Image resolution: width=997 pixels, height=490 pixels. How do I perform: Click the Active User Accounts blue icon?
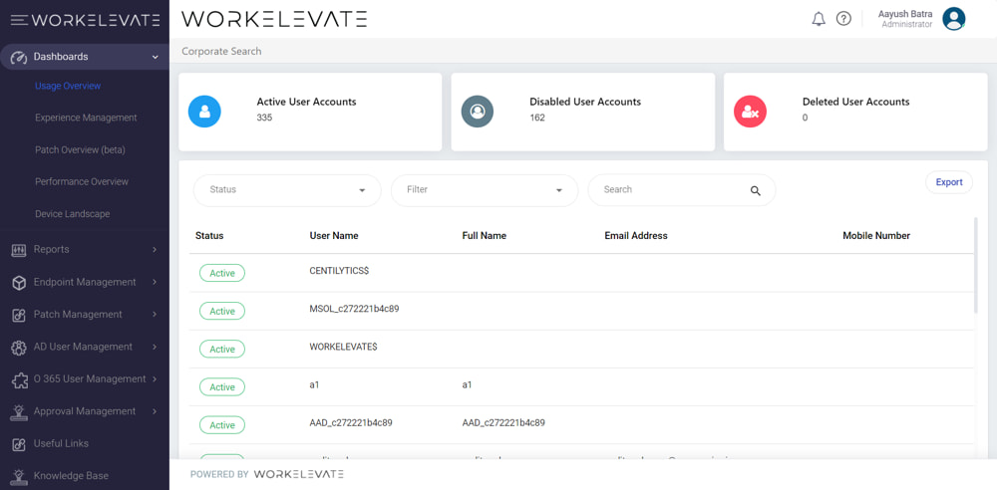click(204, 112)
